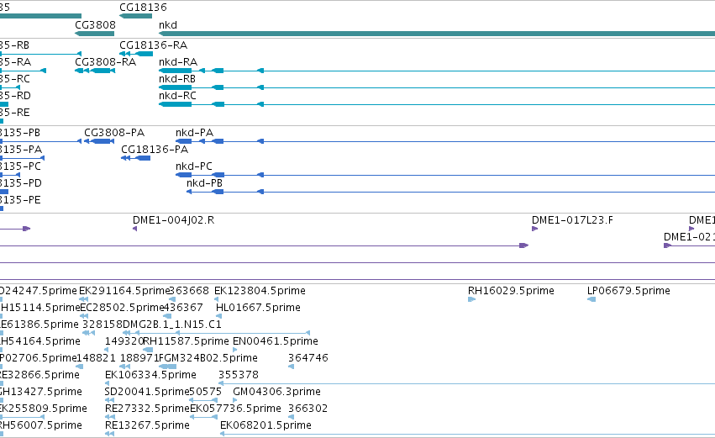Click EST EK123804.5prime label
715x438 pixels.
(x=260, y=291)
